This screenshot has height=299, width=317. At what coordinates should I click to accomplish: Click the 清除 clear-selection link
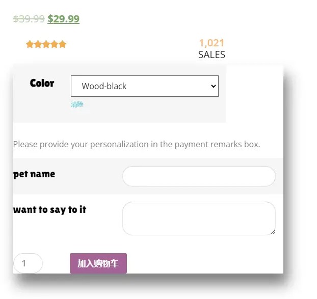click(x=77, y=104)
